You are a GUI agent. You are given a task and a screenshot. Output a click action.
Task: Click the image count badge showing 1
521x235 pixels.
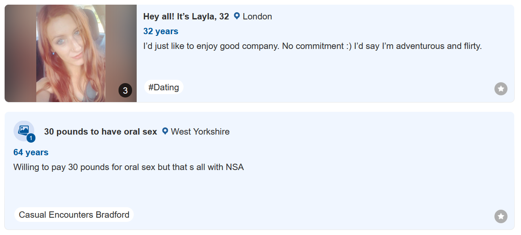(31, 138)
